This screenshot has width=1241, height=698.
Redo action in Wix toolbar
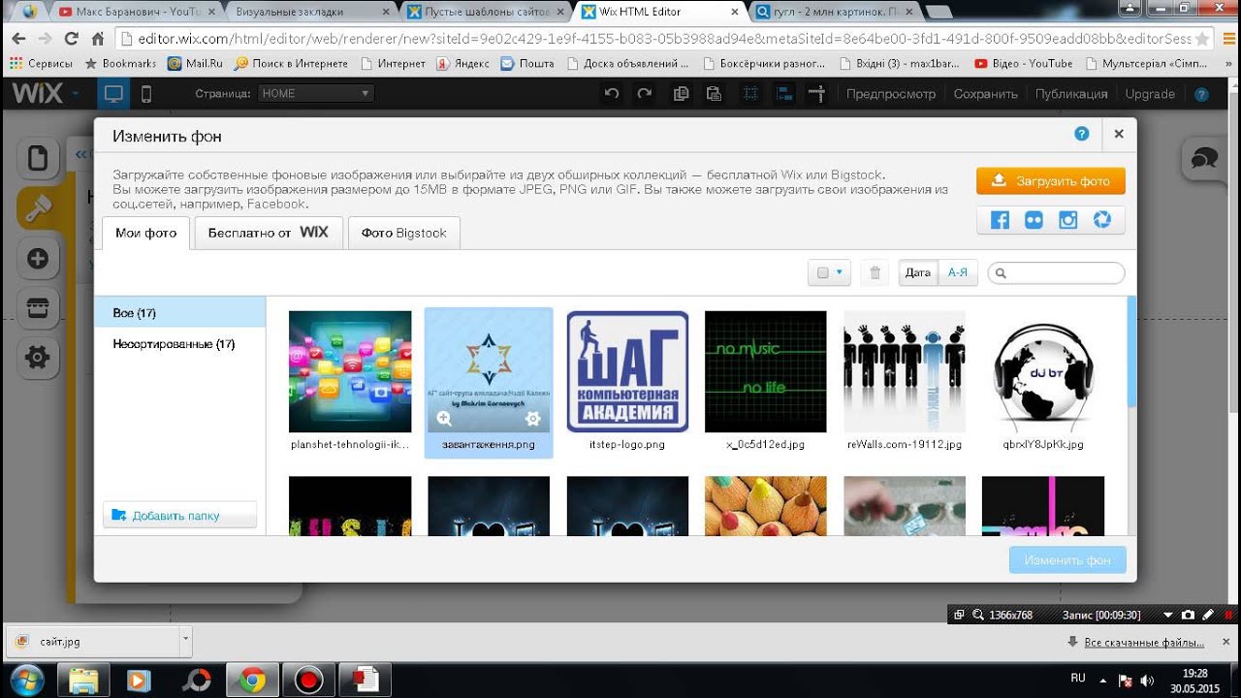point(644,94)
